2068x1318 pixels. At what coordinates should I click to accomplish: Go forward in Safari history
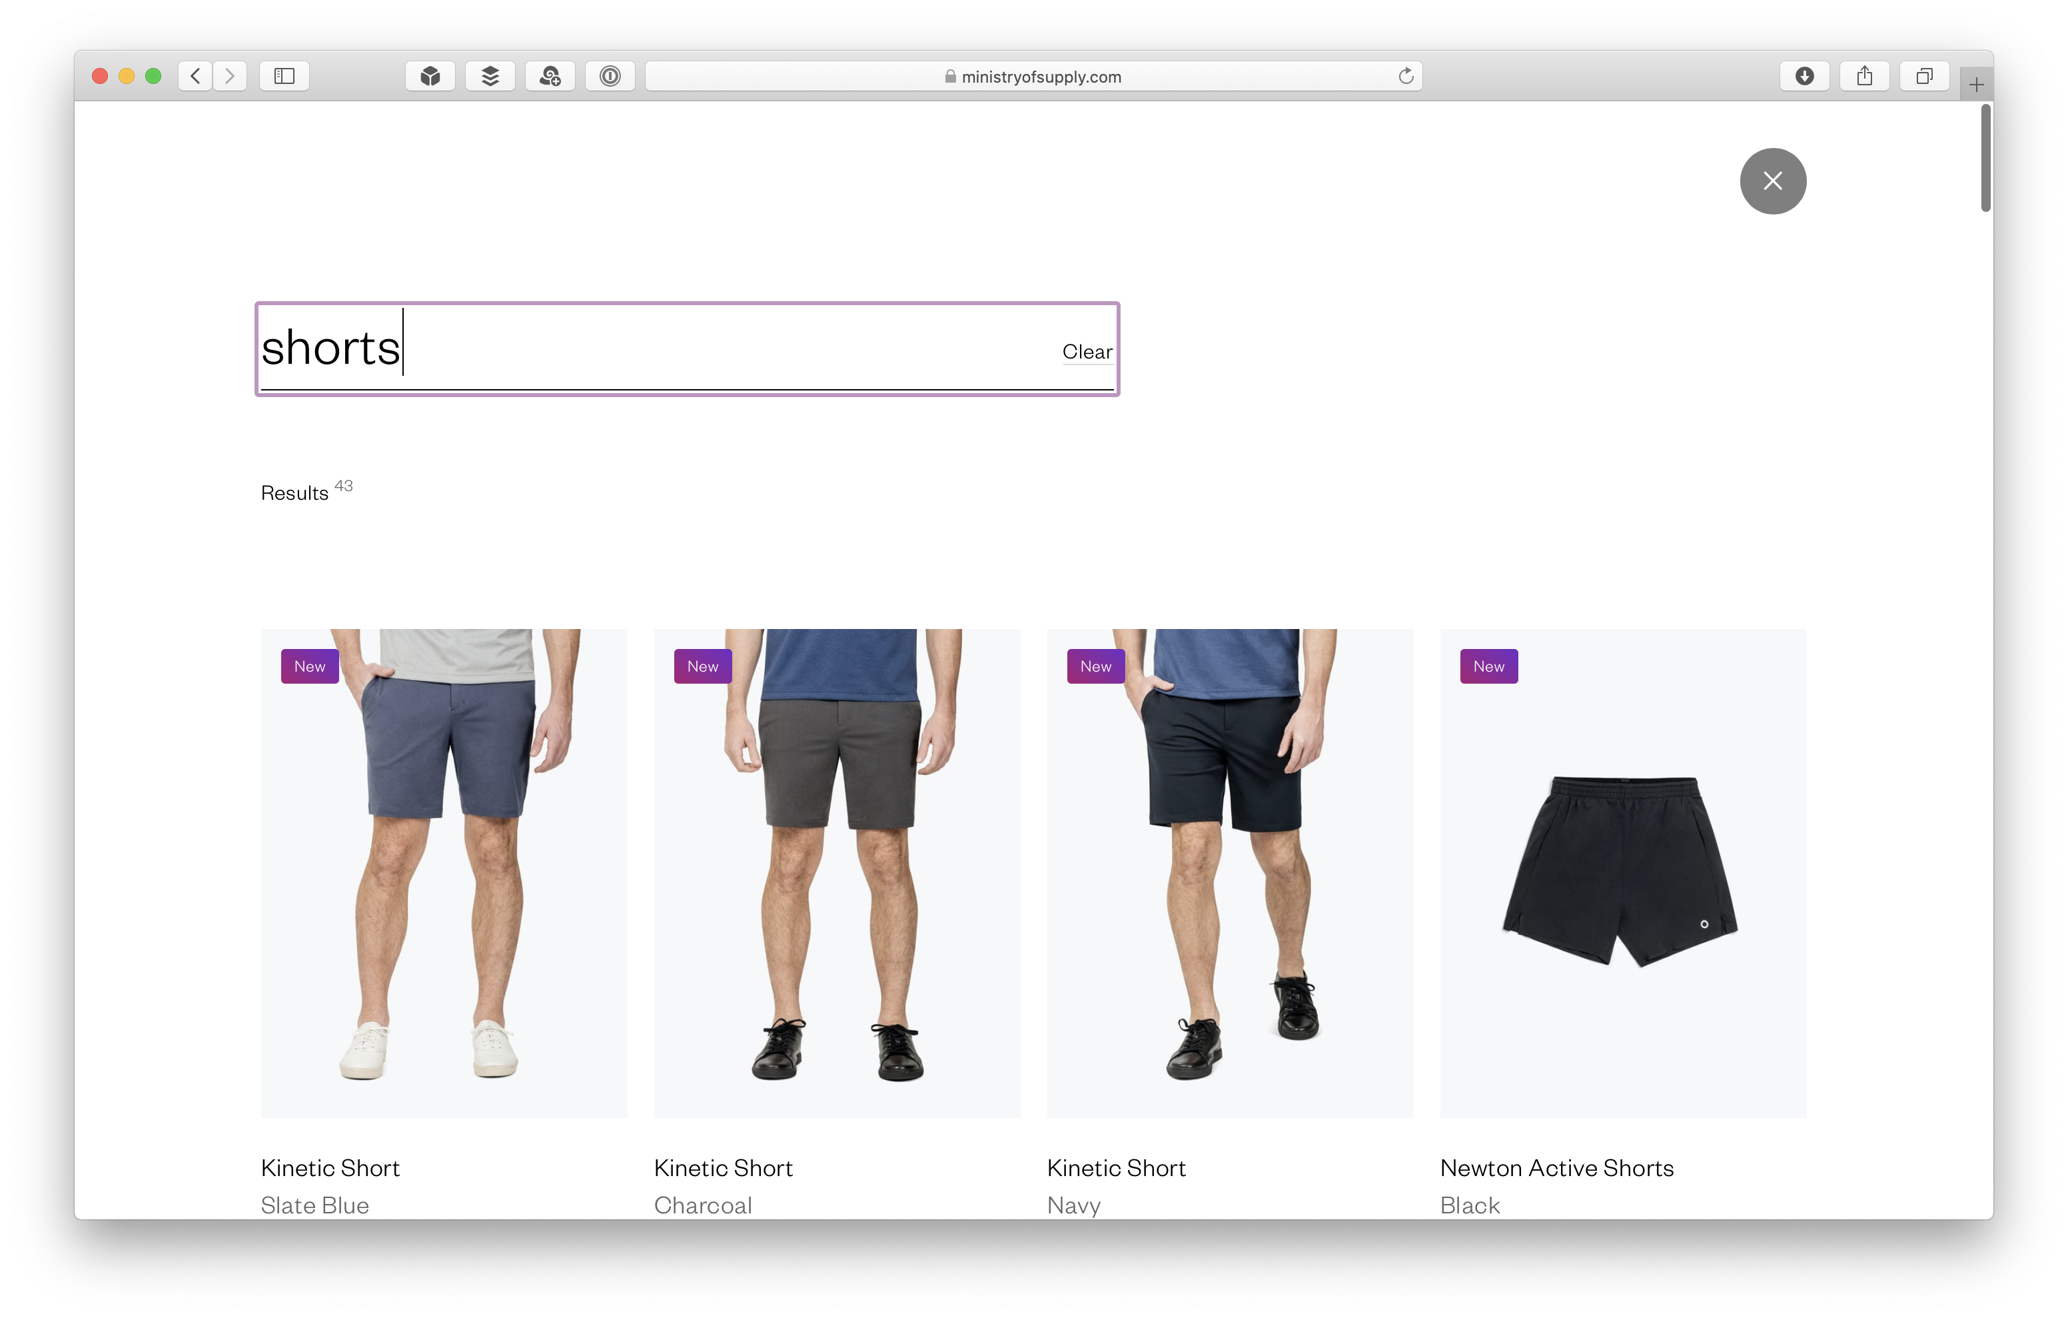click(x=229, y=77)
